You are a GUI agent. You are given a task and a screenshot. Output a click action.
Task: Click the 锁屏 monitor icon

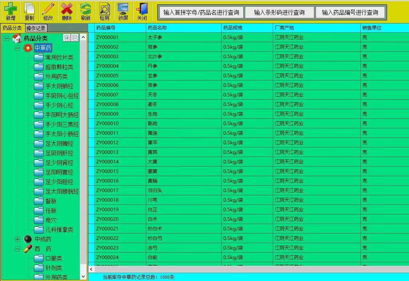pyautogui.click(x=123, y=12)
